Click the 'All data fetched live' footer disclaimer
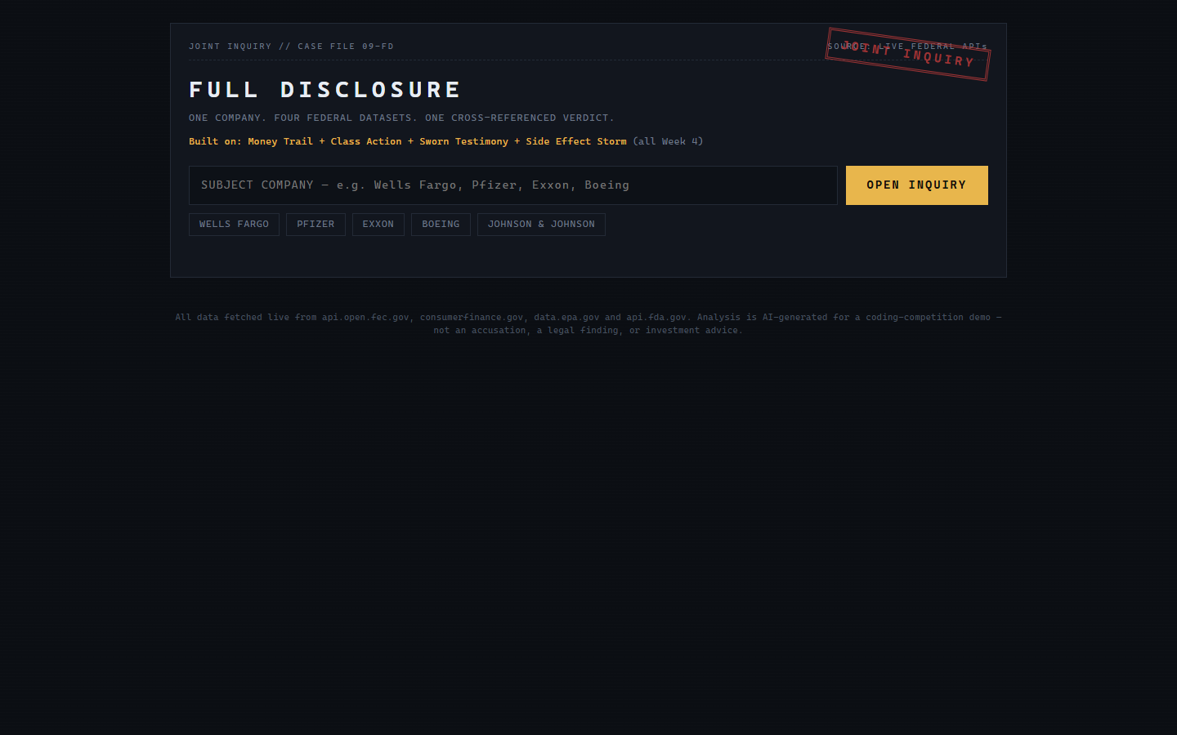 [588, 323]
